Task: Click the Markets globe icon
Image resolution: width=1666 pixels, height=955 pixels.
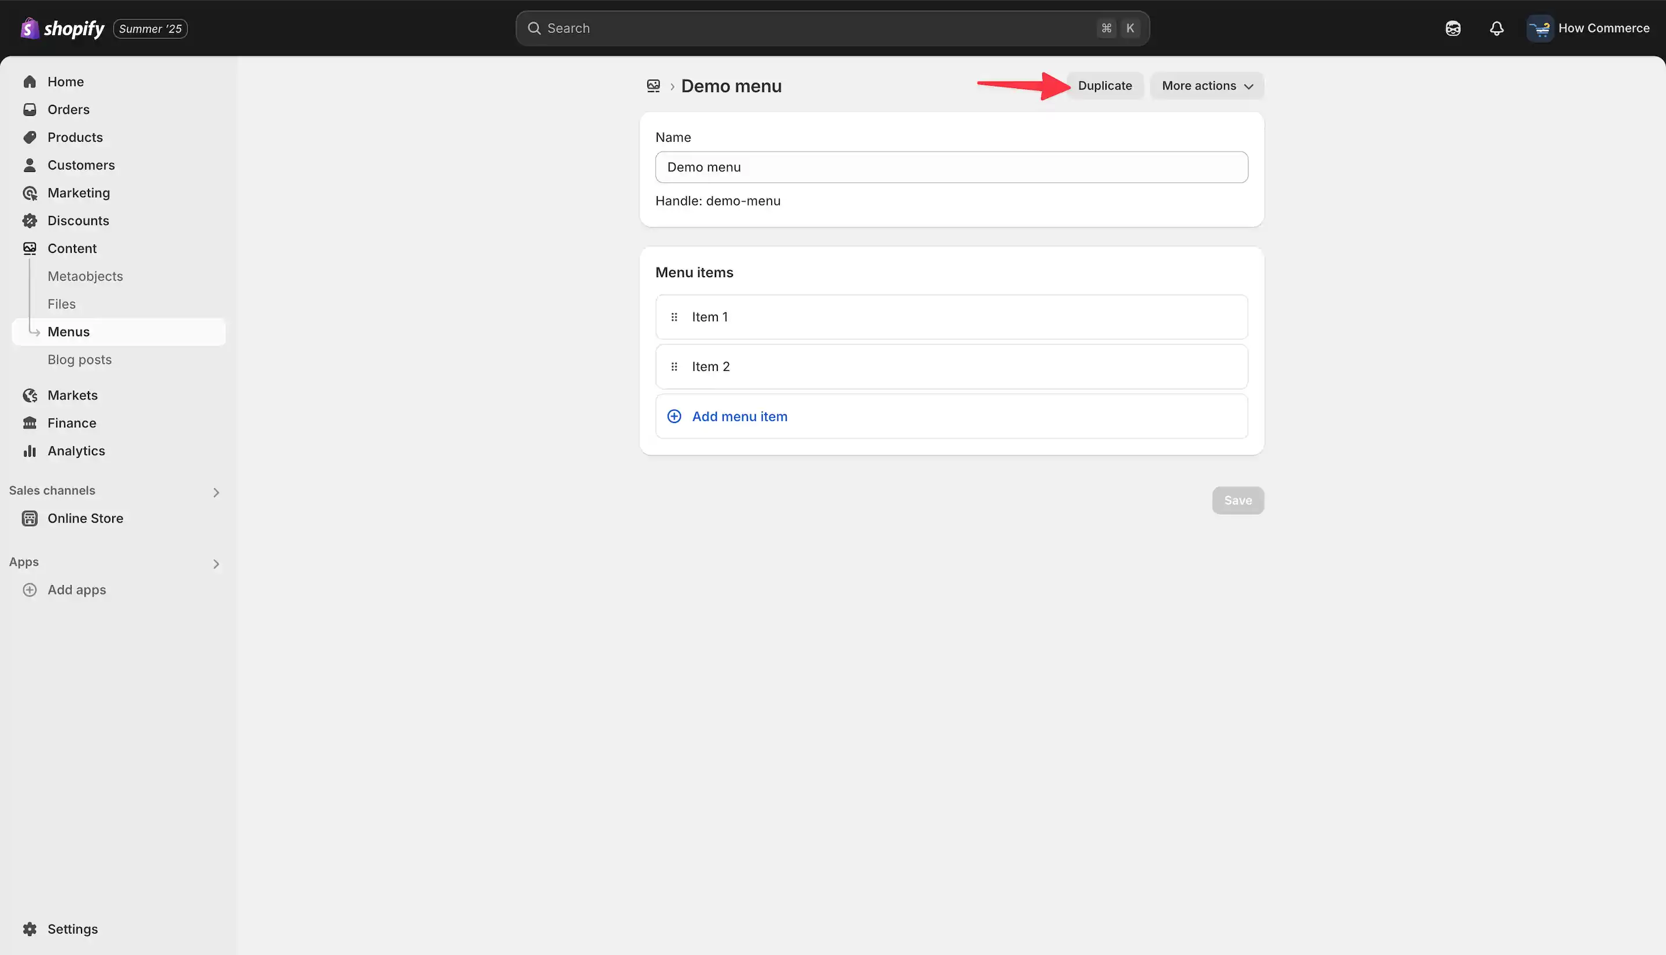Action: coord(30,395)
